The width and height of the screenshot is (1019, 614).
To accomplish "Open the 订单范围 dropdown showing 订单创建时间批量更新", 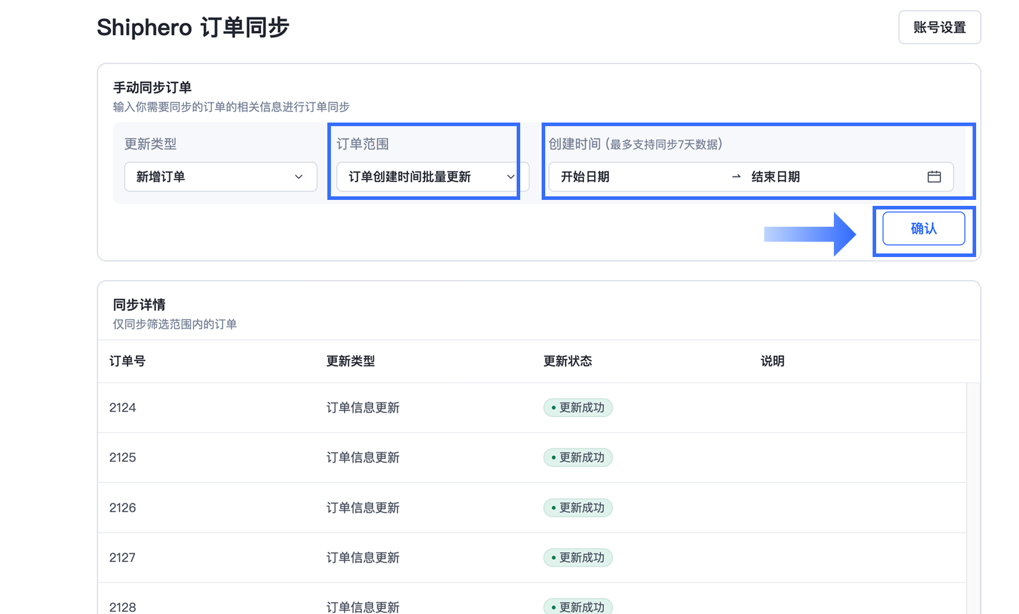I will coord(432,177).
